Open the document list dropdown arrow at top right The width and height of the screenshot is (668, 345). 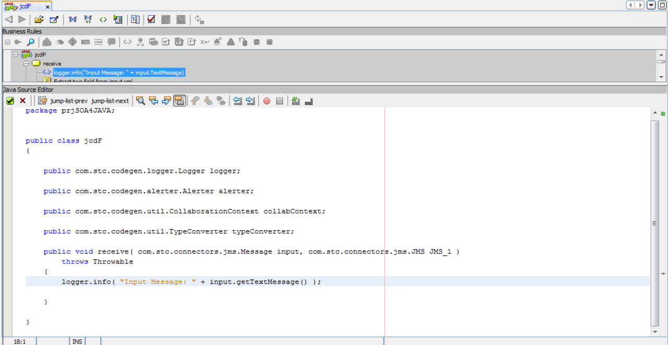pyautogui.click(x=651, y=5)
